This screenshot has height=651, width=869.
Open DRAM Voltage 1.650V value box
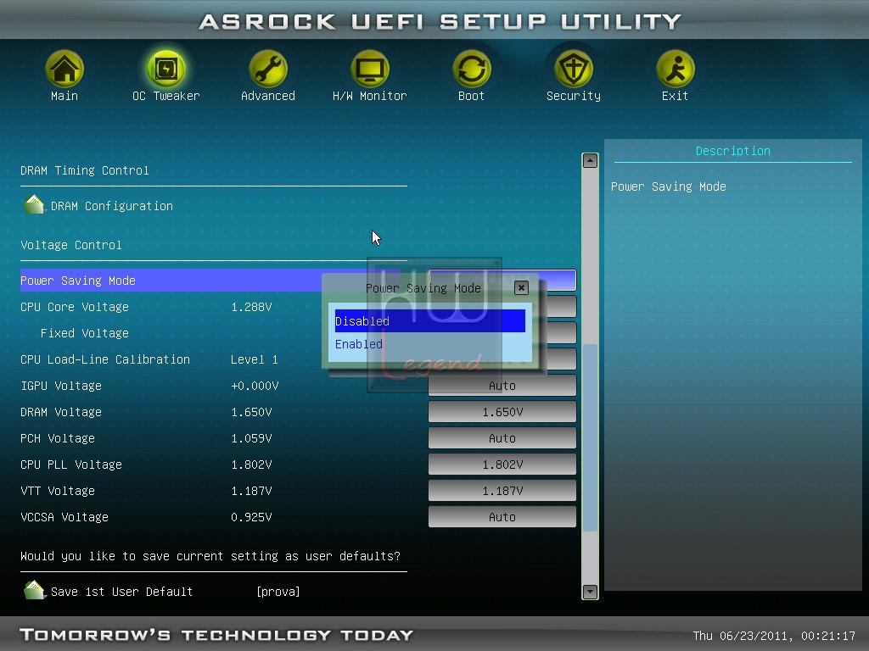click(x=502, y=412)
